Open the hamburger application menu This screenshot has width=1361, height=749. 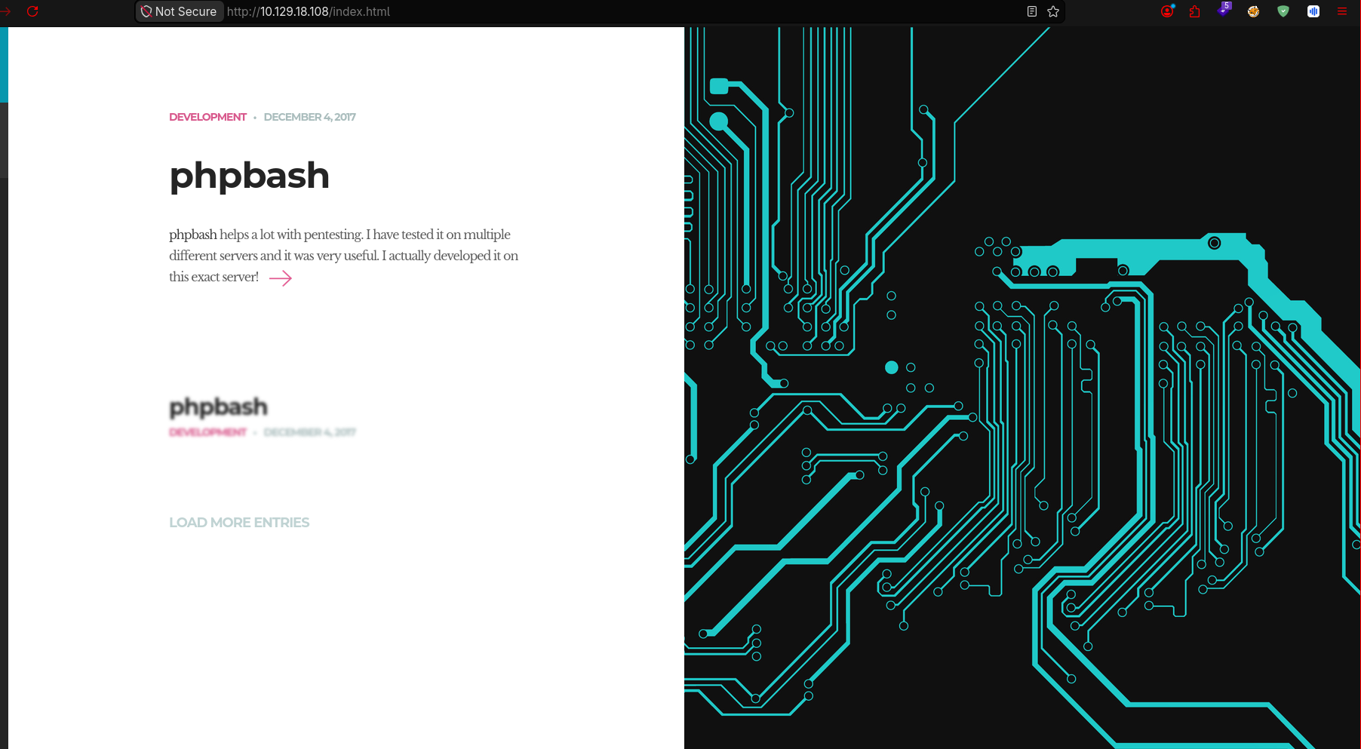pyautogui.click(x=1342, y=11)
